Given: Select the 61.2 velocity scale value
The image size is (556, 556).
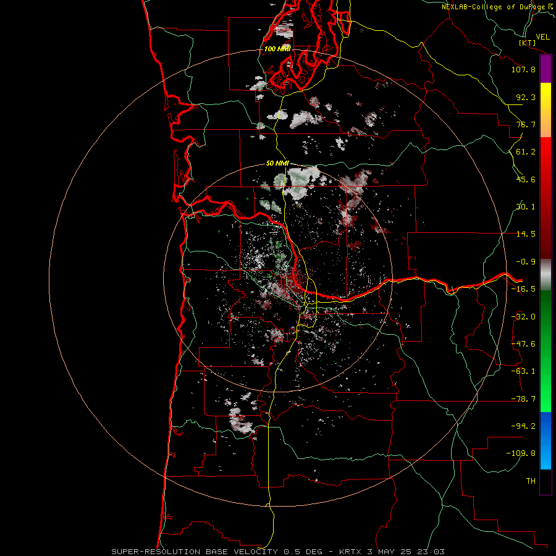Looking at the screenshot, I should click(526, 152).
